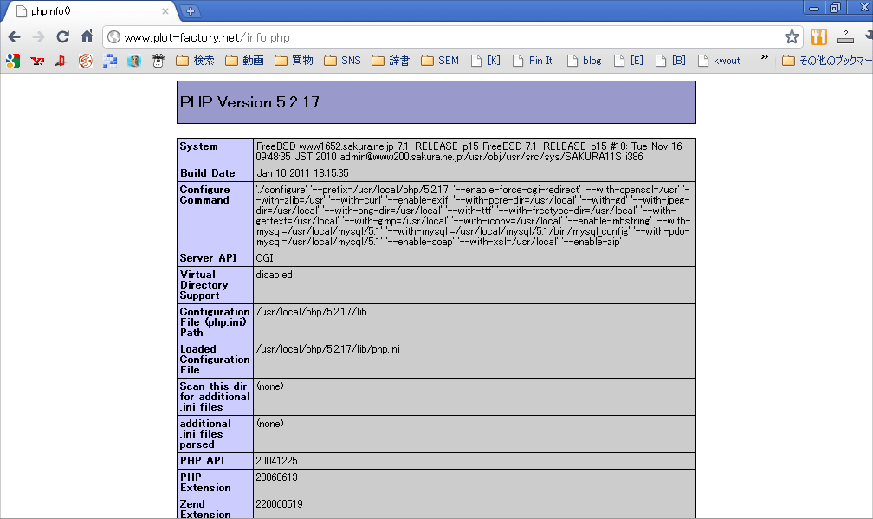Show hidden bookmarks via double chevron
The width and height of the screenshot is (873, 519).
(765, 57)
